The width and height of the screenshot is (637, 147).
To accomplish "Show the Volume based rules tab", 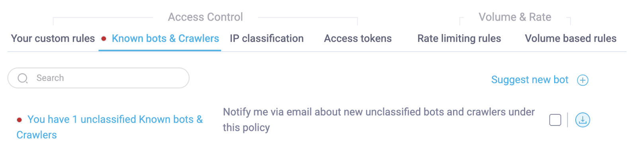I will (x=571, y=39).
